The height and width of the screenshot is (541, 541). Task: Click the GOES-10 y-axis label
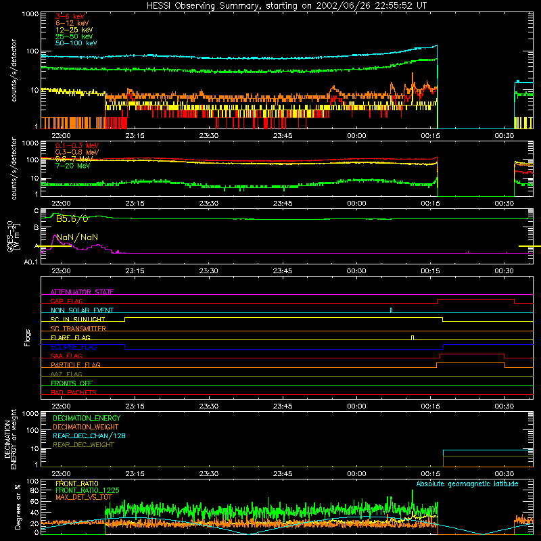(14, 237)
